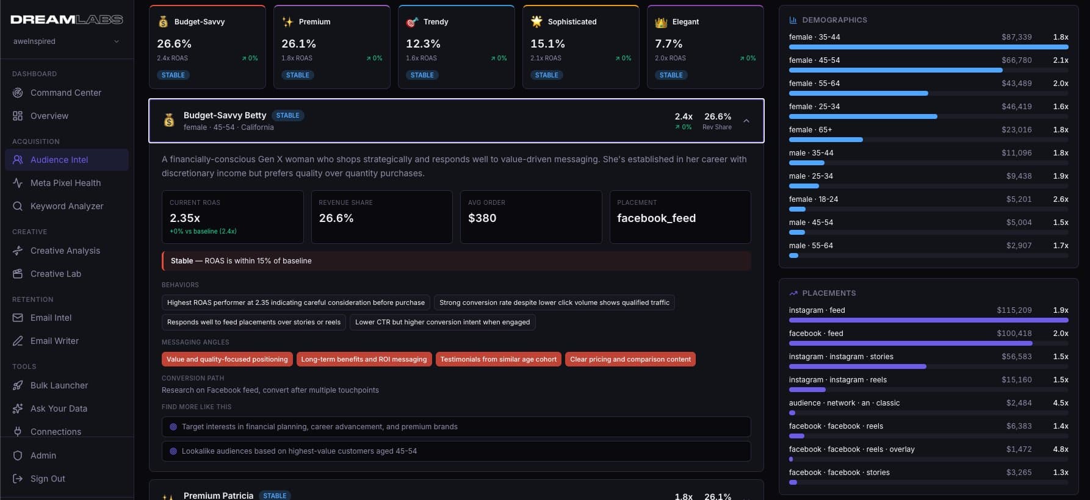Image resolution: width=1090 pixels, height=500 pixels.
Task: Click the Keyword Analyzer magnifier icon
Action: pos(18,206)
